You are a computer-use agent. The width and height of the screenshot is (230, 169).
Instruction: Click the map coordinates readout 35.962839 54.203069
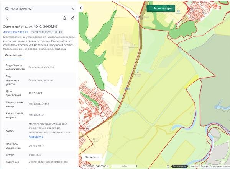[95, 166]
